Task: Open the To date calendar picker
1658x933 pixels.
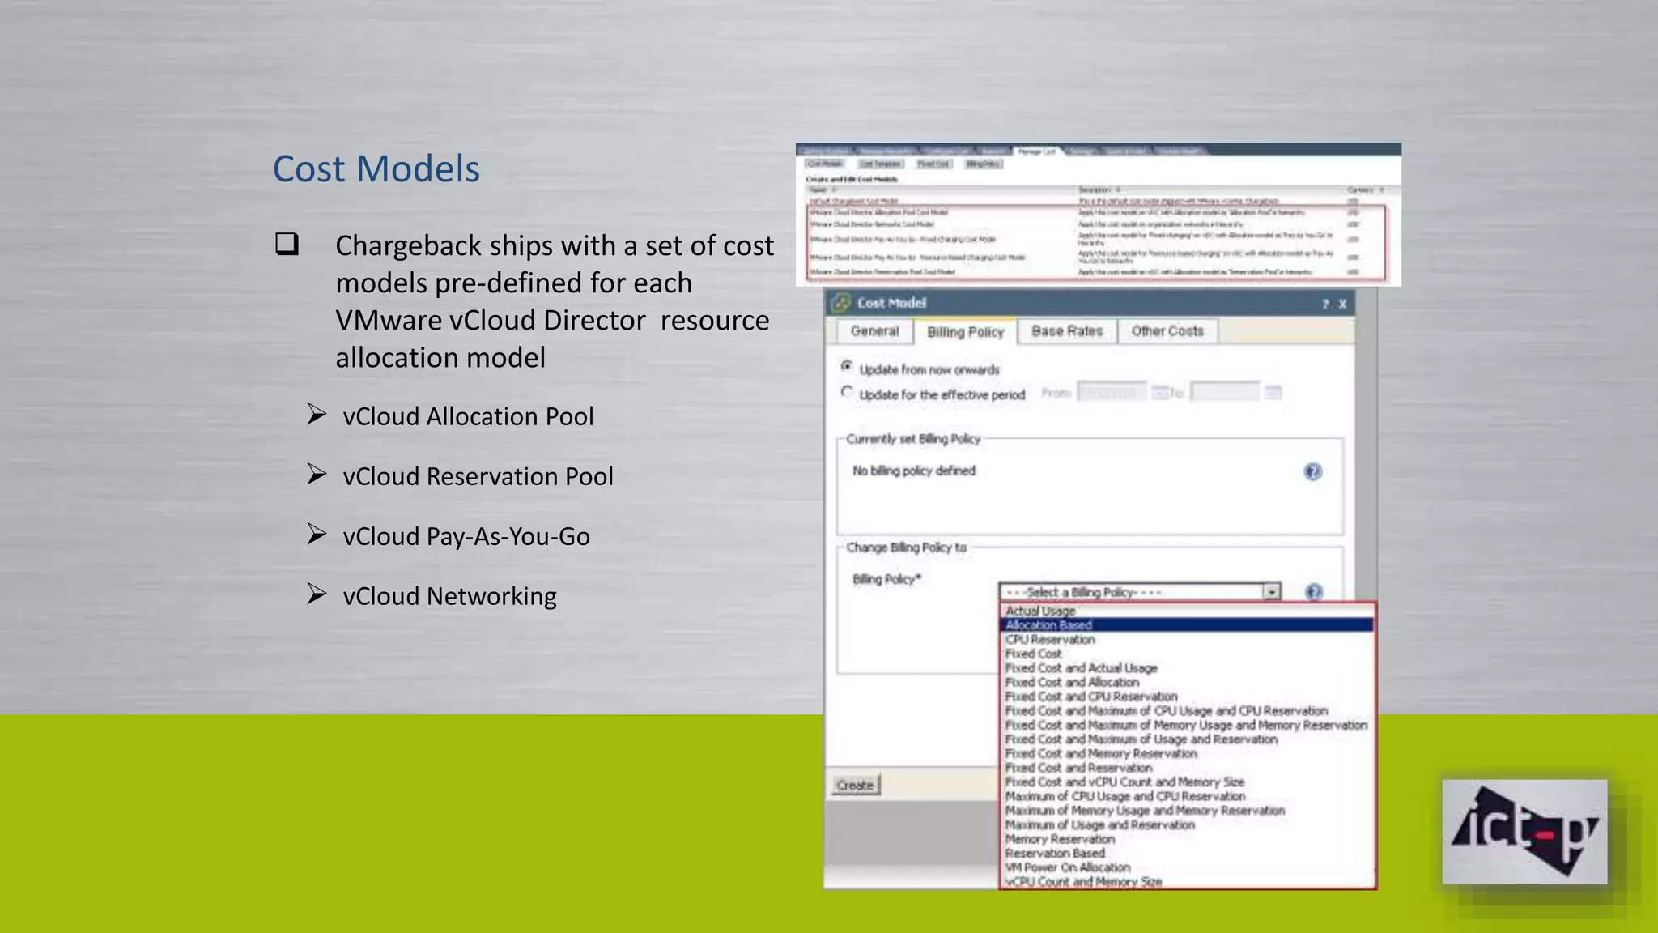Action: [x=1273, y=393]
